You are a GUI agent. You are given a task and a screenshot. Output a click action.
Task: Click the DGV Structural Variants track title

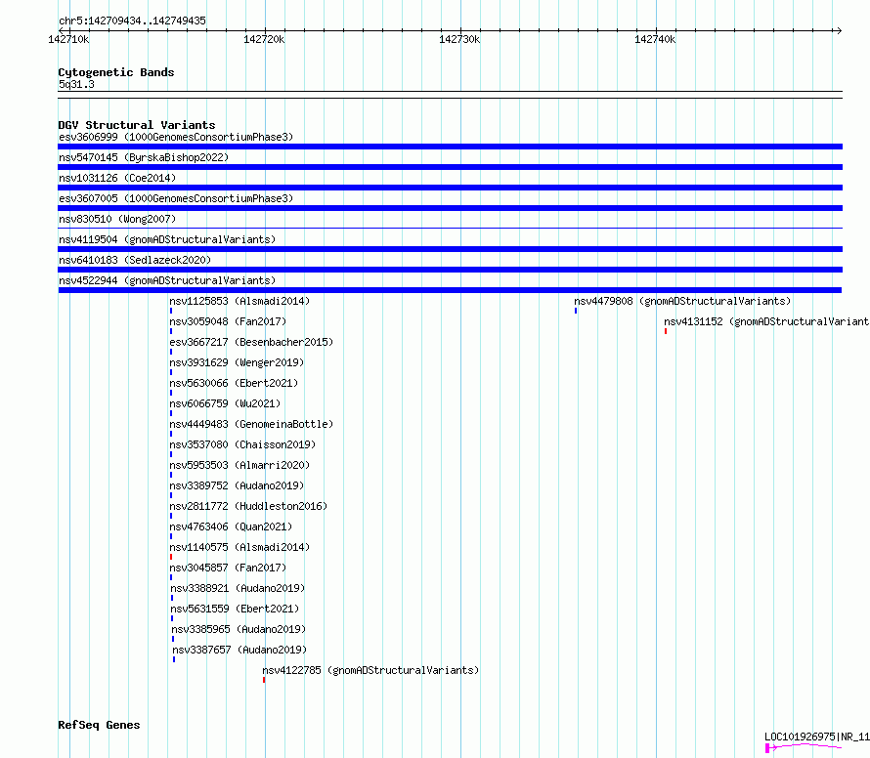[137, 125]
